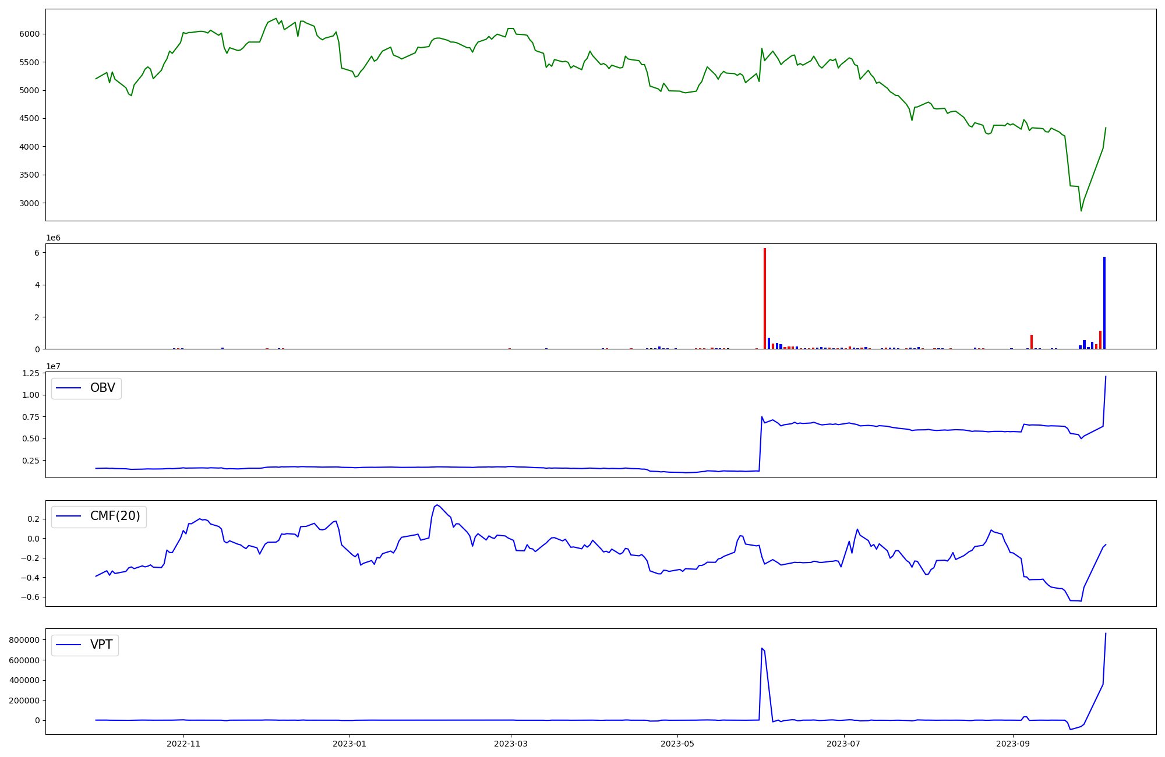Click the OBV legend label
The width and height of the screenshot is (1165, 757).
tap(103, 388)
